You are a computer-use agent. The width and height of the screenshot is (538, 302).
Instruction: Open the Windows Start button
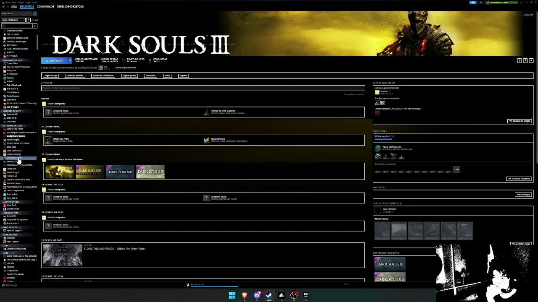click(x=232, y=295)
